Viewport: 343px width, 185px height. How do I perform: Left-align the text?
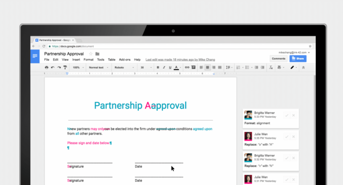coord(201,67)
